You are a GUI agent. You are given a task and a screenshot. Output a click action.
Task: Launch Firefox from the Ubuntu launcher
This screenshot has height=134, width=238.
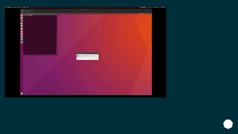[22, 21]
